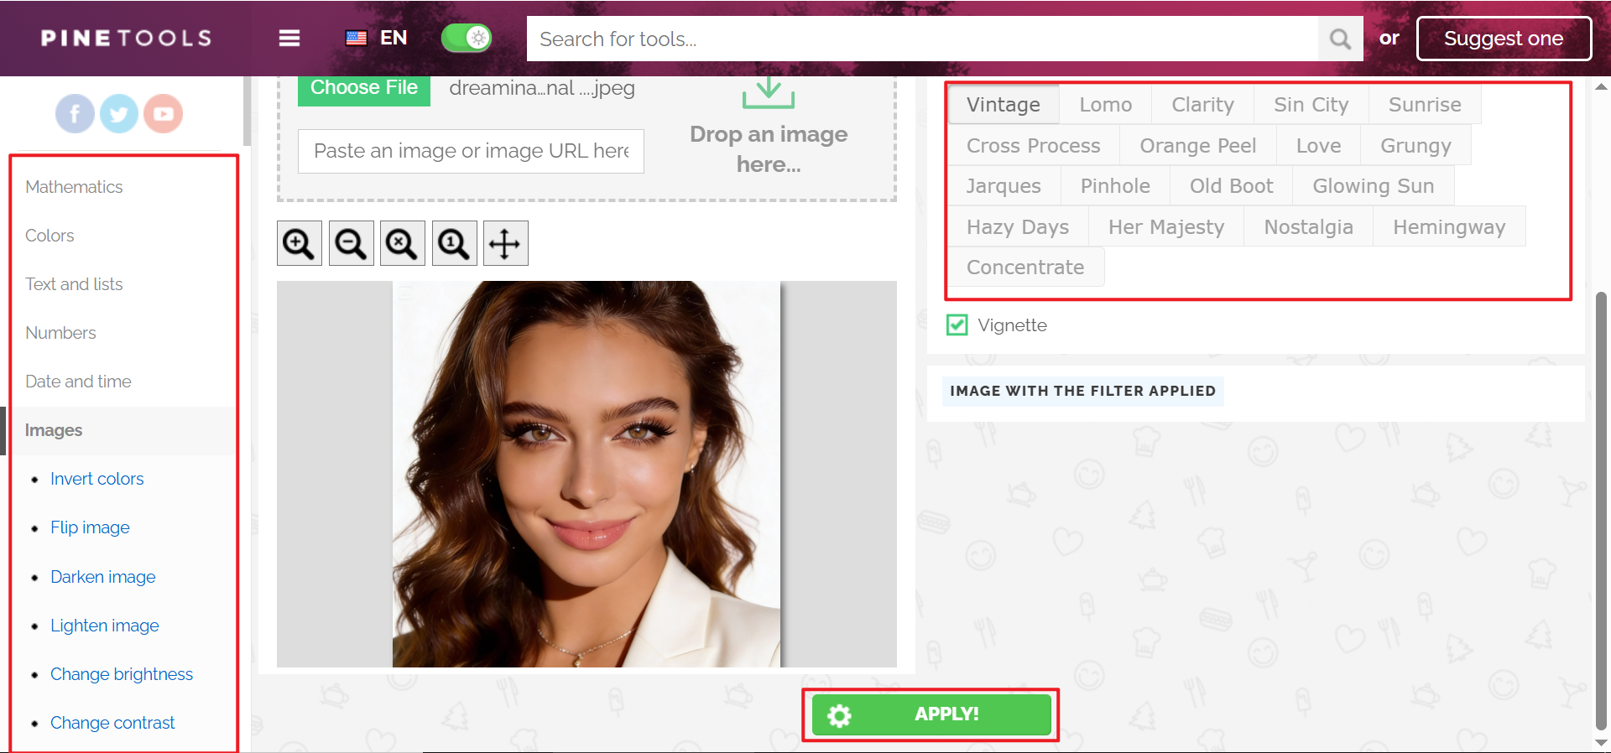Click the US flag language icon

[357, 39]
